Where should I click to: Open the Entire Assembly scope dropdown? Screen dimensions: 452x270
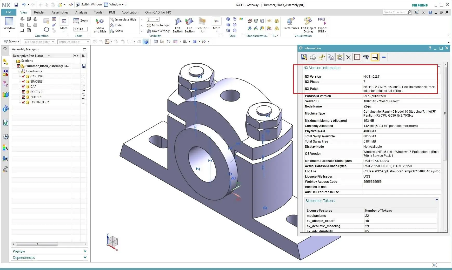pos(74,42)
